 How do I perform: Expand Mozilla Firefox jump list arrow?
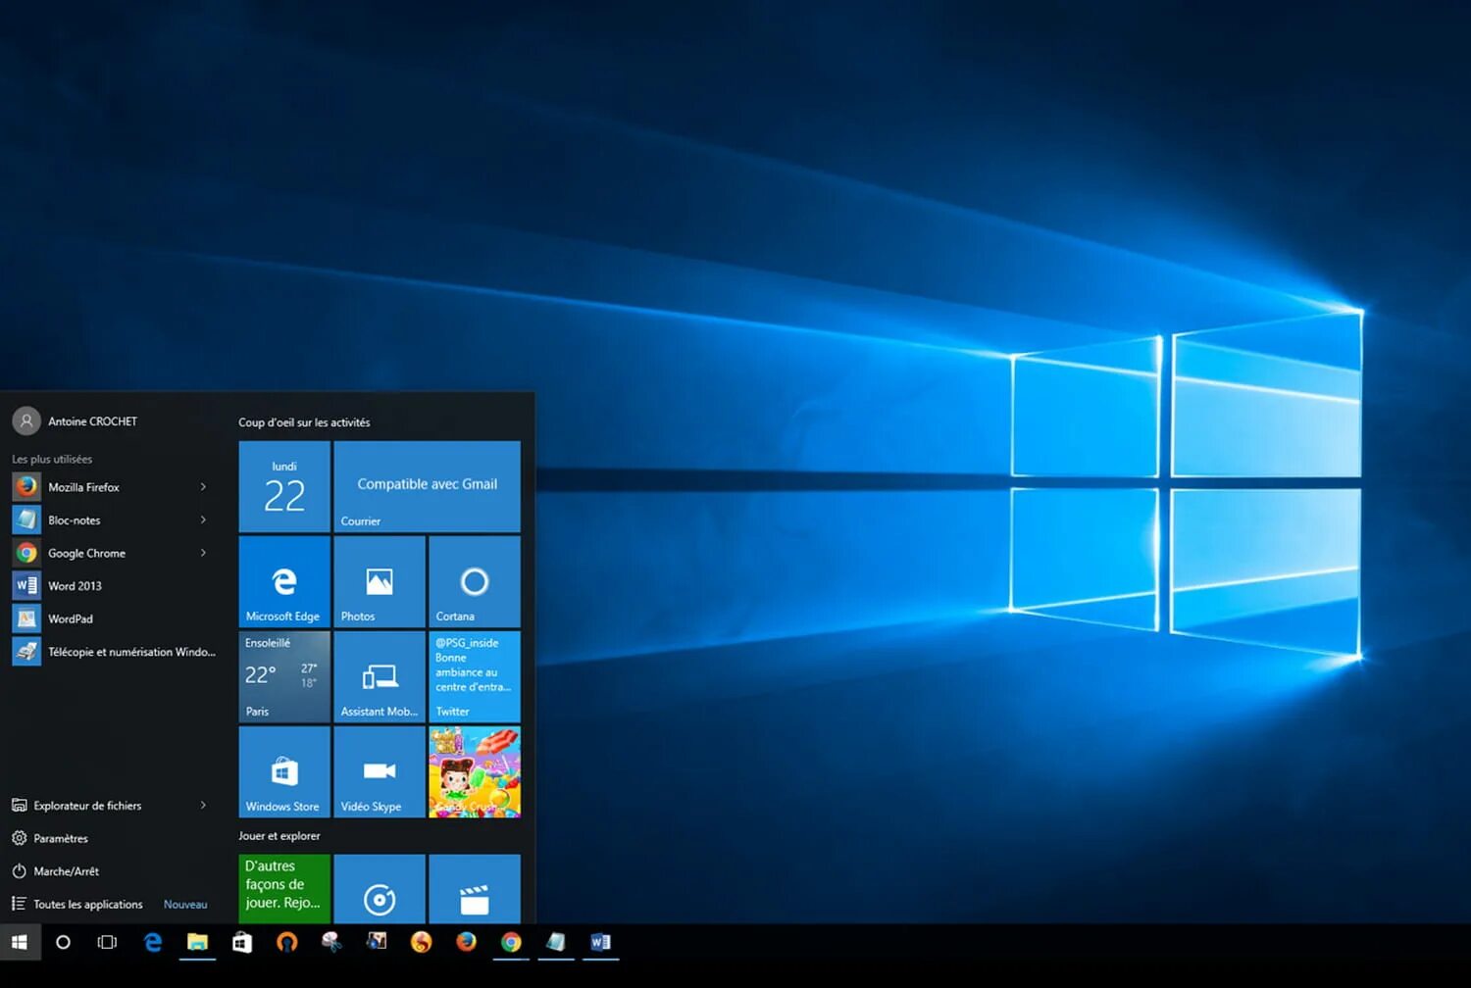pyautogui.click(x=203, y=487)
